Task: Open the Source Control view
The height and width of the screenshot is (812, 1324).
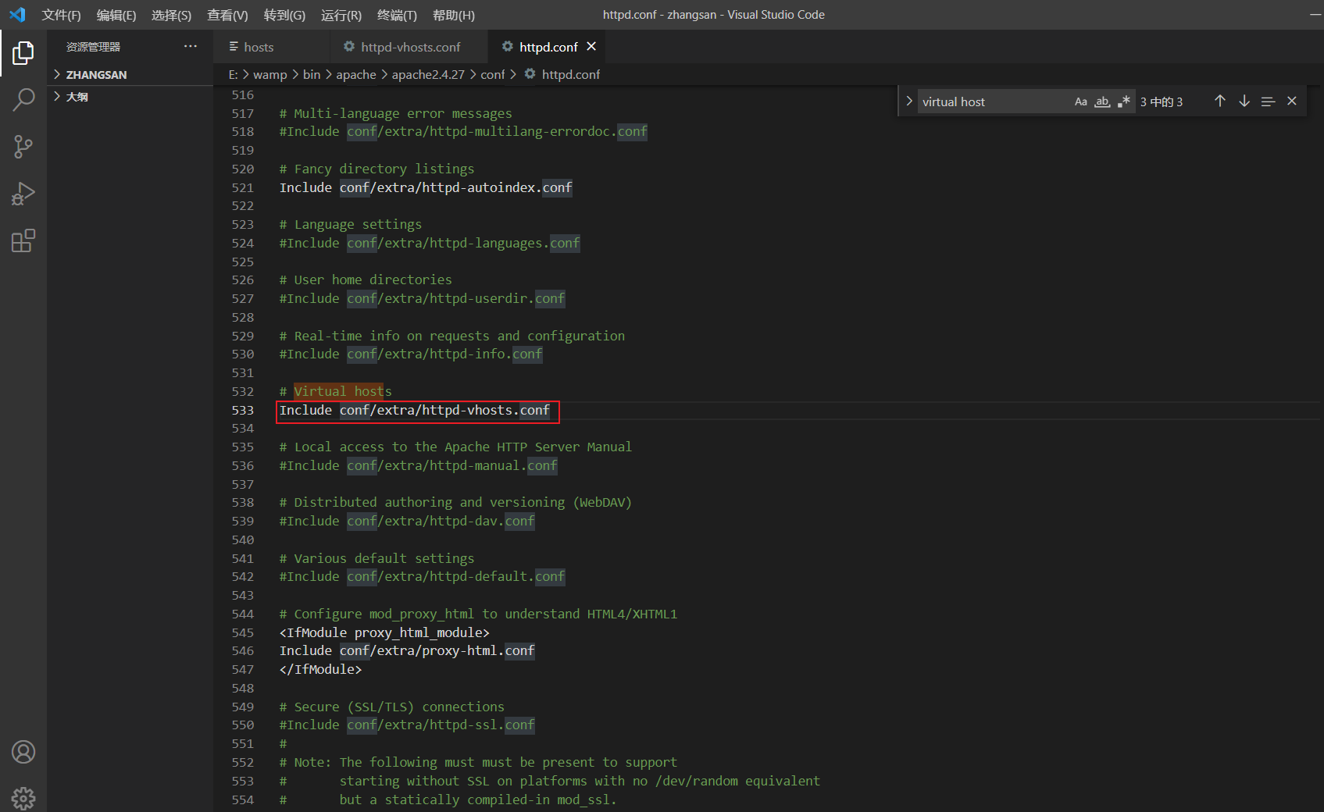Action: click(x=23, y=147)
